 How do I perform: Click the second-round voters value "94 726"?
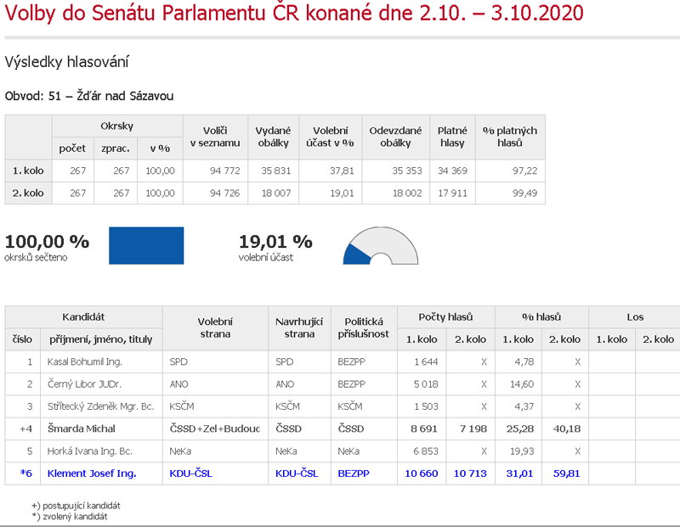pos(225,193)
